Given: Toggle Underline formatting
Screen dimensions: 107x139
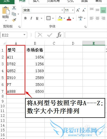Looking at the screenshot, I should pyautogui.click(x=37, y=18).
